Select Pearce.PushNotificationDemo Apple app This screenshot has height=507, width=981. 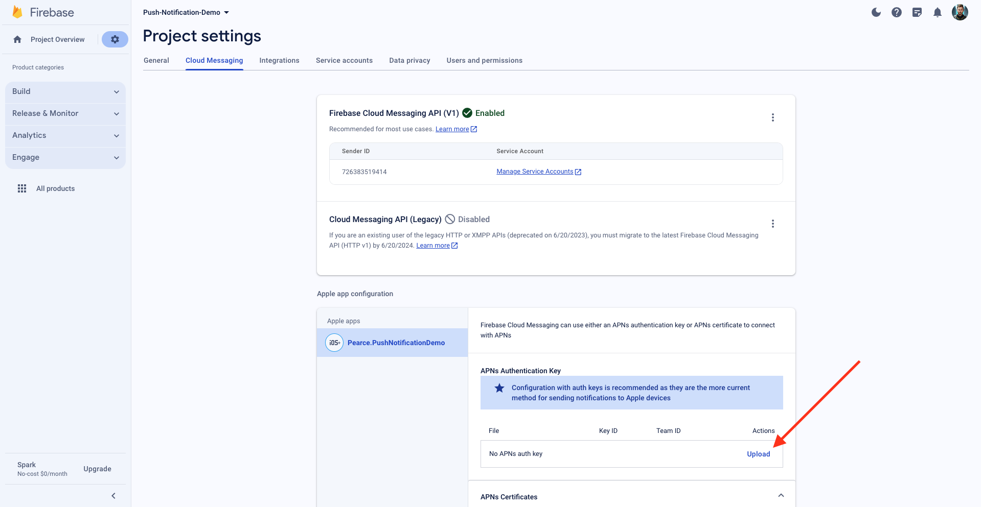click(393, 343)
